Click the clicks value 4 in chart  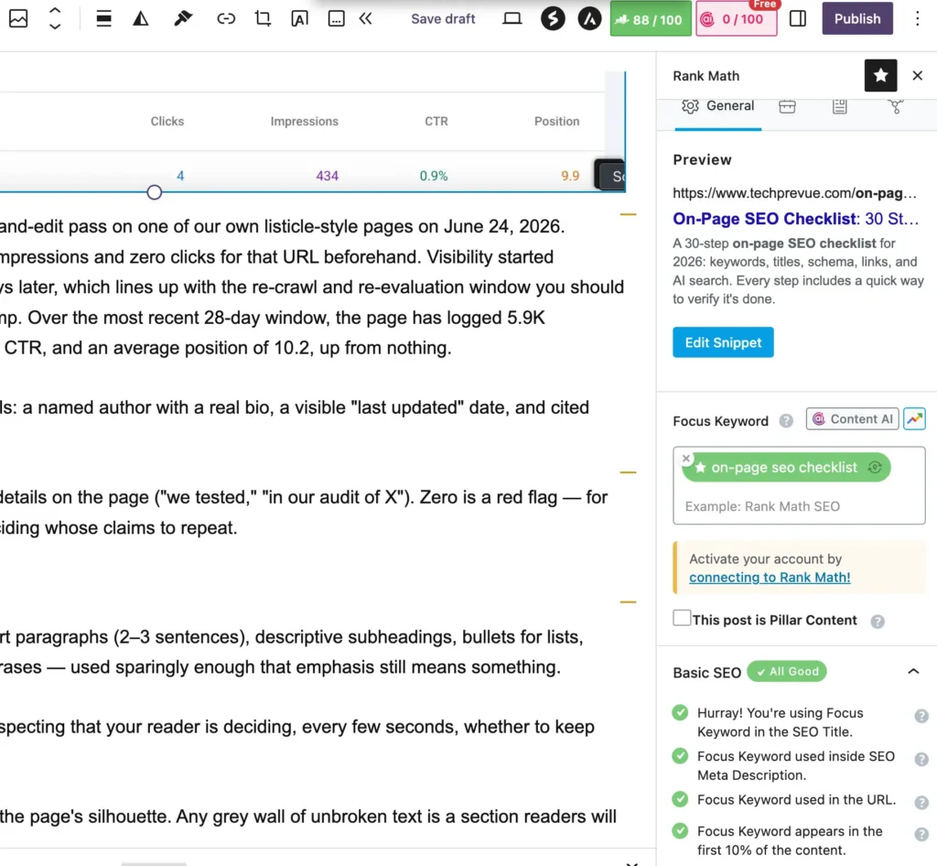tap(180, 176)
